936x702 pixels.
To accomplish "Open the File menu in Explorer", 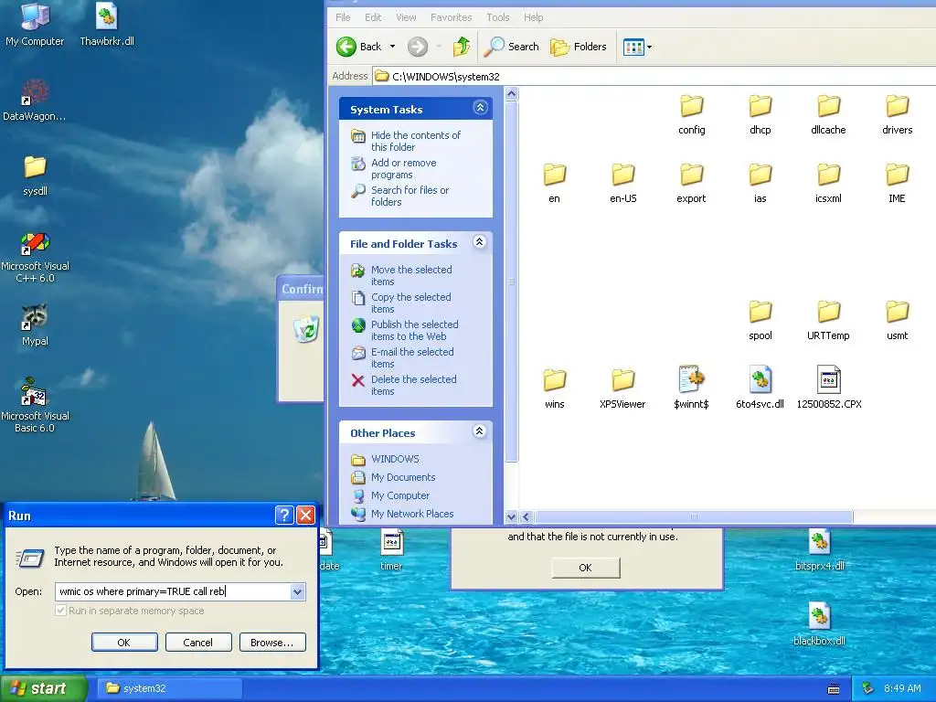I will [x=344, y=17].
